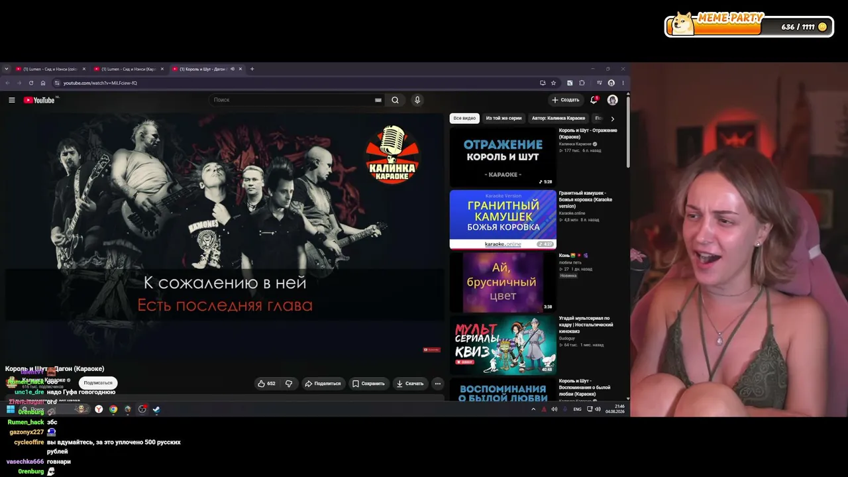848x477 pixels.
Task: Dislike the video with the thumbs-down button
Action: tap(289, 384)
